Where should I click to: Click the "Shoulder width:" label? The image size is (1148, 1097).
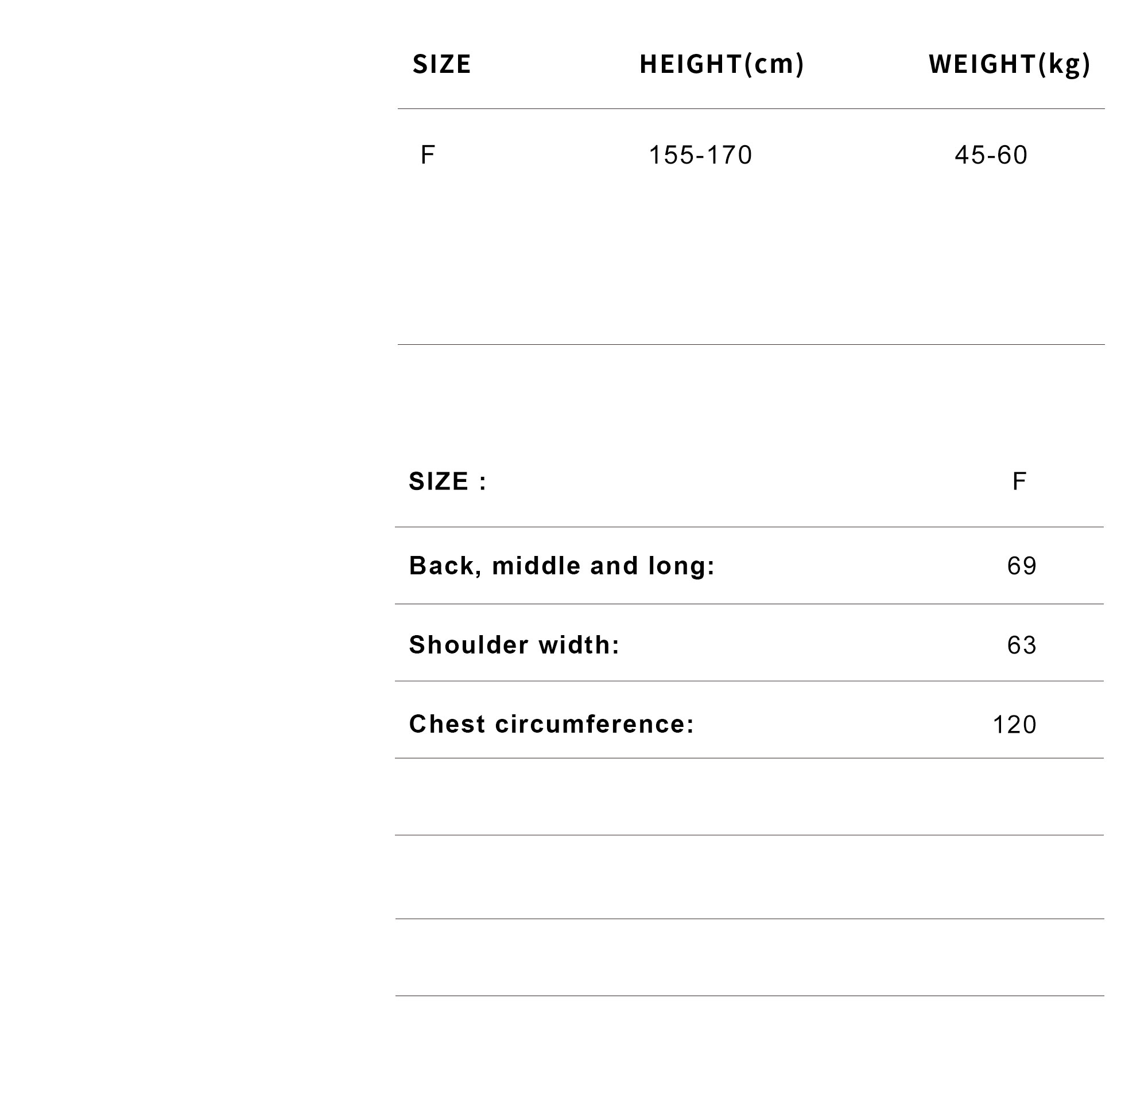(x=514, y=644)
